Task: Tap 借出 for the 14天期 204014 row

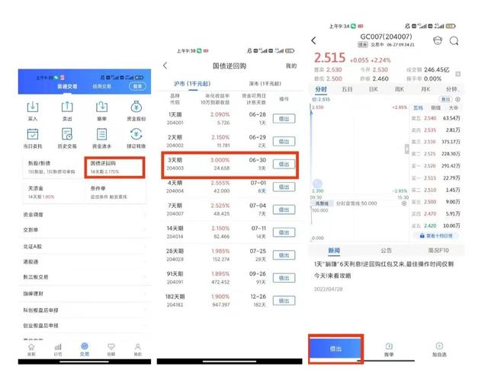Action: [x=284, y=232]
